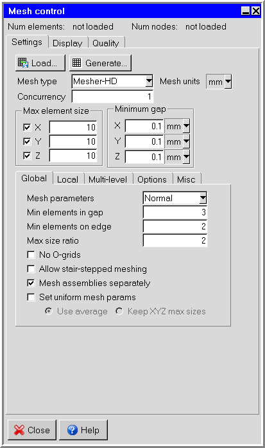Image resolution: width=265 pixels, height=448 pixels.
Task: Enable the No O-grids checkbox
Action: [31, 255]
